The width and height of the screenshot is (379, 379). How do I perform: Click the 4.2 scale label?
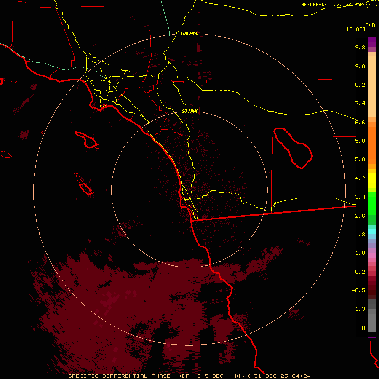coord(360,179)
